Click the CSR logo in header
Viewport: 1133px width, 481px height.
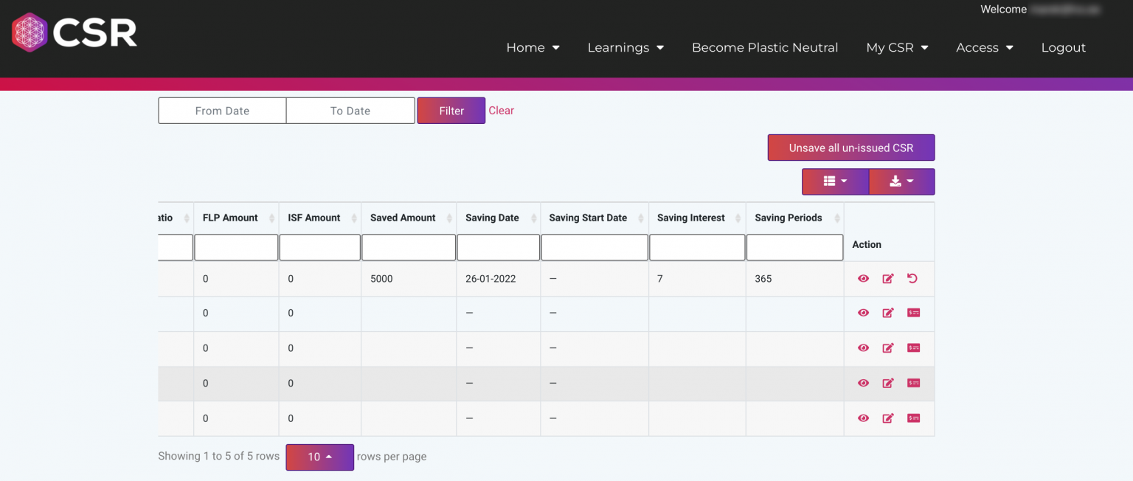tap(75, 32)
